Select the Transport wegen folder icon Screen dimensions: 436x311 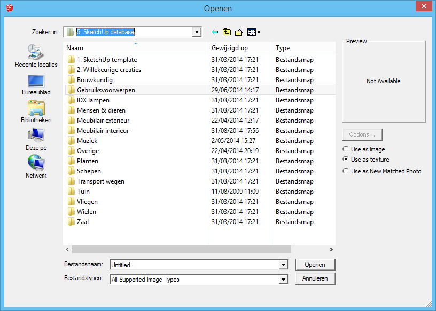[x=71, y=181]
